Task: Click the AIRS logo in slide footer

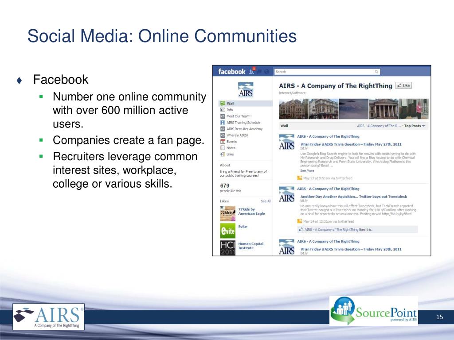Action: click(49, 317)
